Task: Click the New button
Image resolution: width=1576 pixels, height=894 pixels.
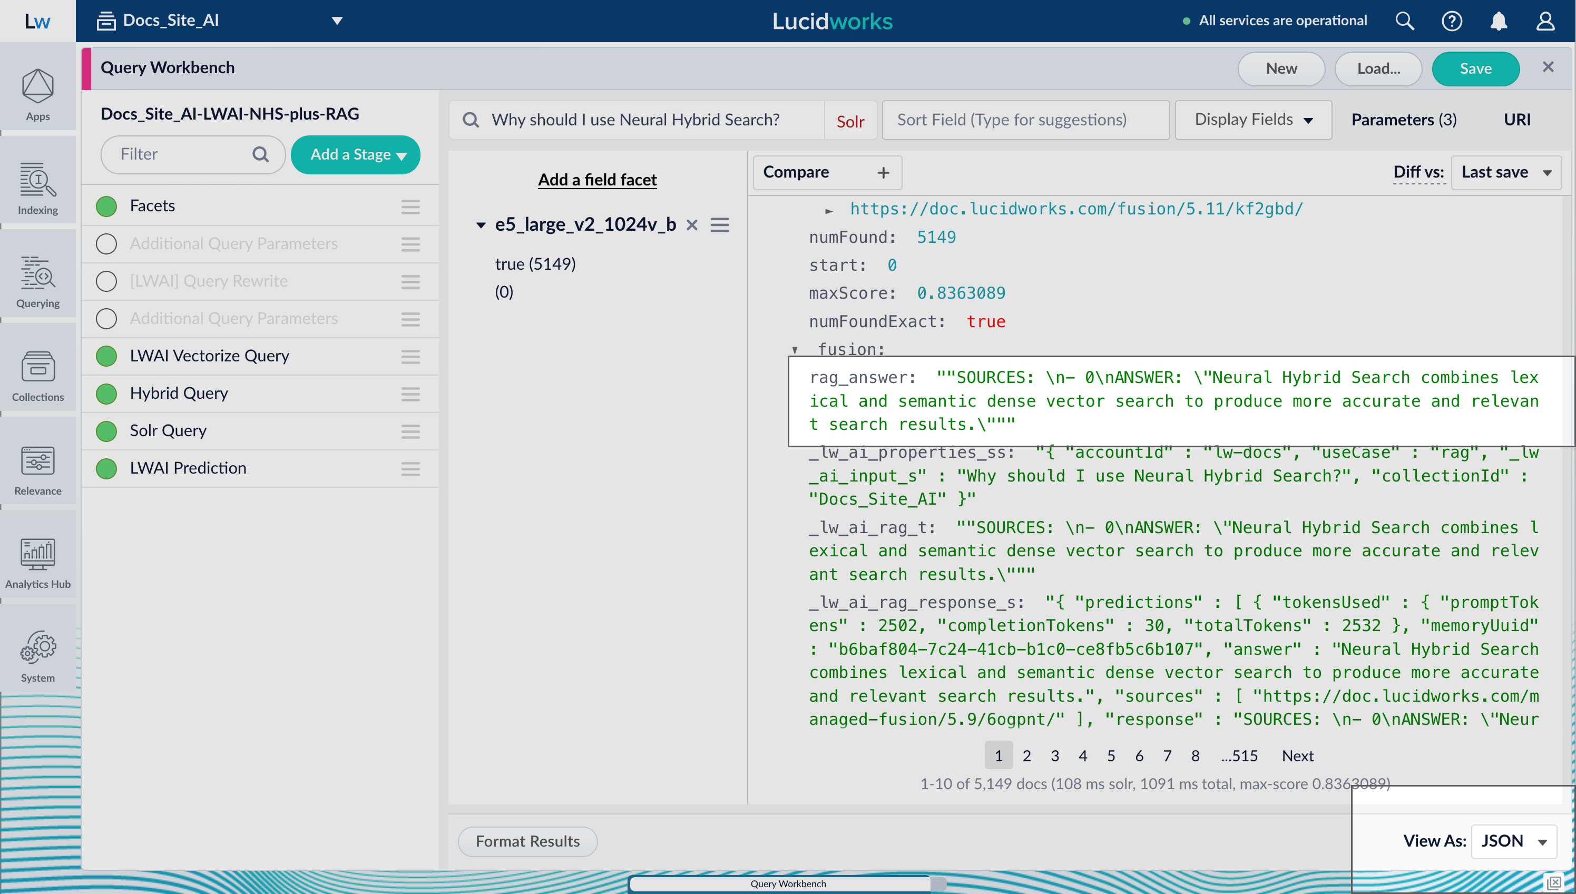Action: (x=1281, y=69)
